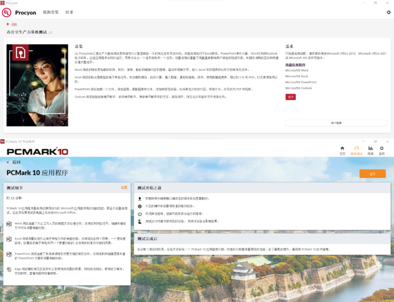Click the 测试完成后 panel header
The image size is (394, 302).
(x=262, y=239)
